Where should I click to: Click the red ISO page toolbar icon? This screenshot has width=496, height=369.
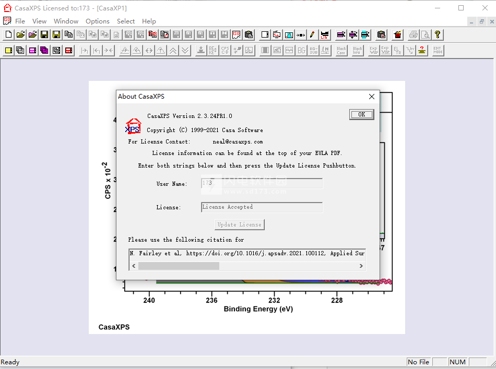(237, 34)
